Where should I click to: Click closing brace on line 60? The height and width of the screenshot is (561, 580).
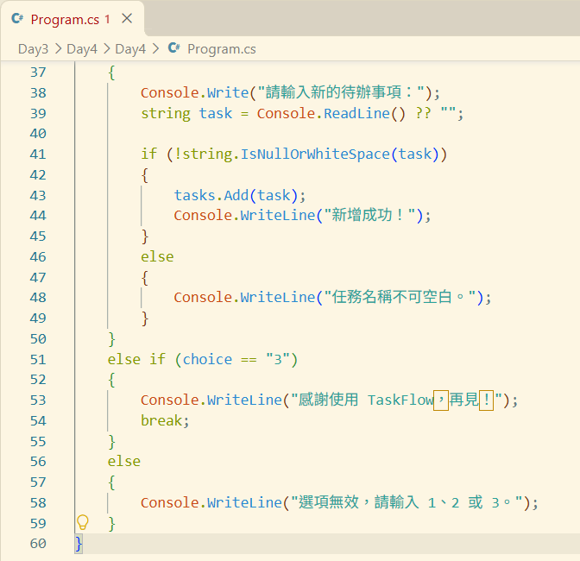coord(79,544)
